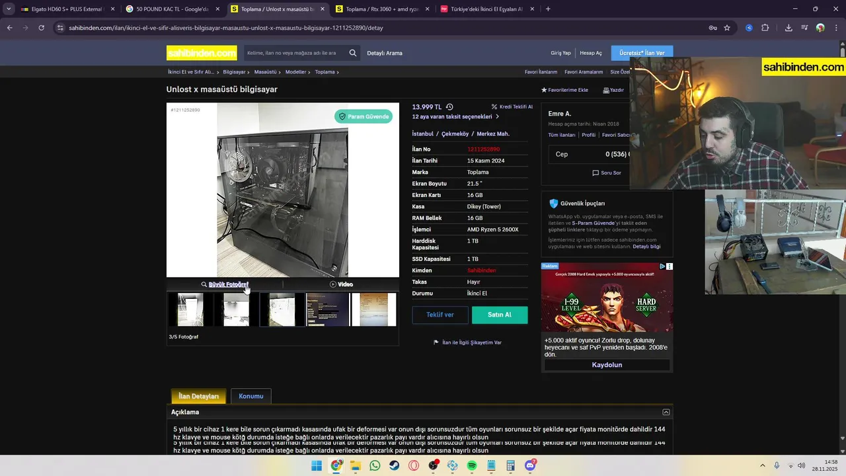
Task: Open the media control music icon
Action: click(804, 28)
